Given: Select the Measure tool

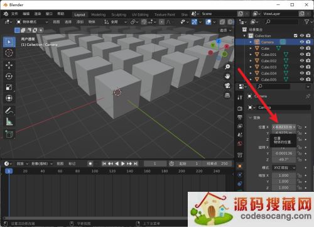Looking at the screenshot, I should pyautogui.click(x=9, y=121).
